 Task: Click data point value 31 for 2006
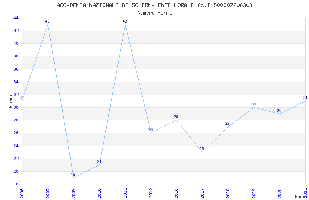(22, 97)
